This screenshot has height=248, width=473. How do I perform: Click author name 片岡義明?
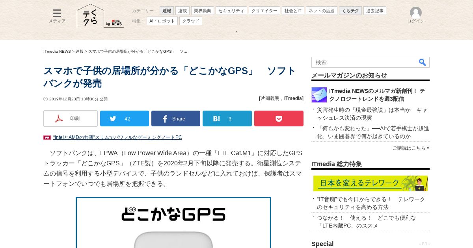(271, 98)
